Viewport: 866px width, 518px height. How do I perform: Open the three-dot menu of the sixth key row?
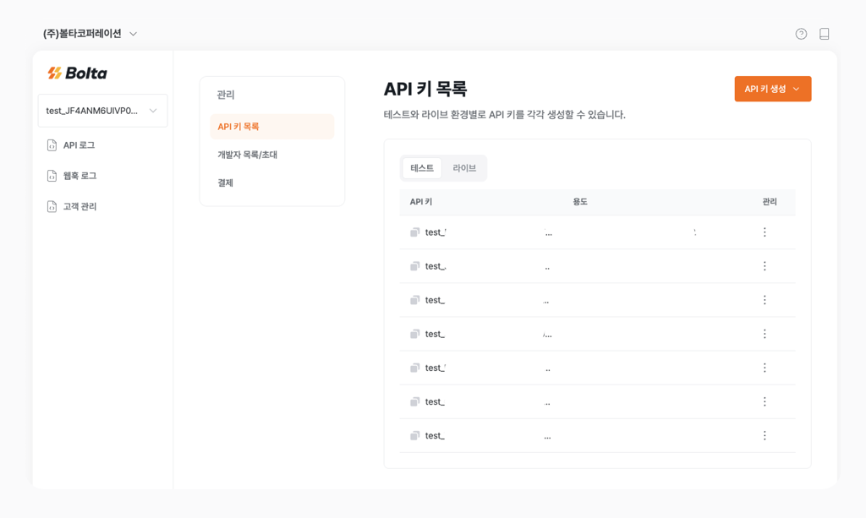pyautogui.click(x=765, y=402)
